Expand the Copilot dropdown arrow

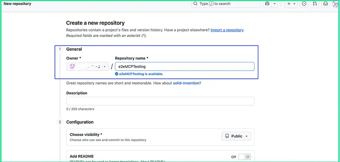click(275, 4)
